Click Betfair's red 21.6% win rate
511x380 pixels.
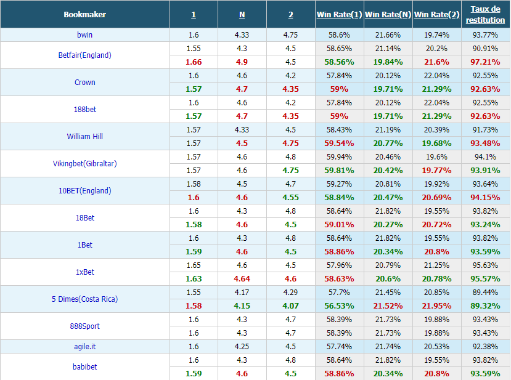436,62
